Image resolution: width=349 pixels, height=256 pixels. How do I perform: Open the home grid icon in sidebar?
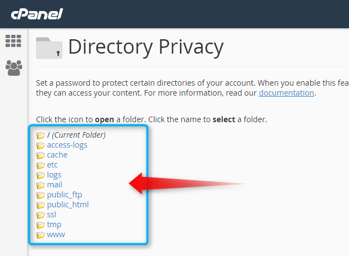click(13, 41)
